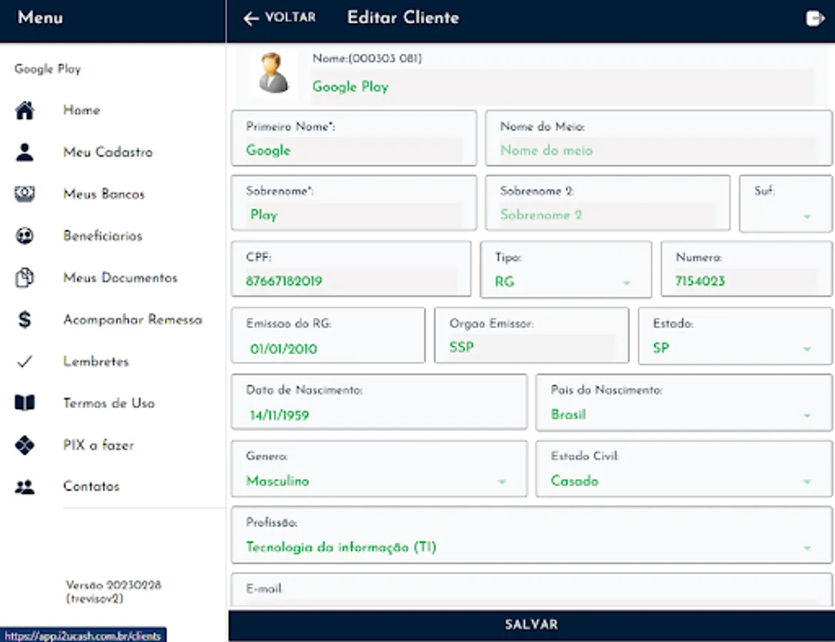Screen dimensions: 835x642
Task: Click the Google Play user name in sidebar
Action: [48, 68]
